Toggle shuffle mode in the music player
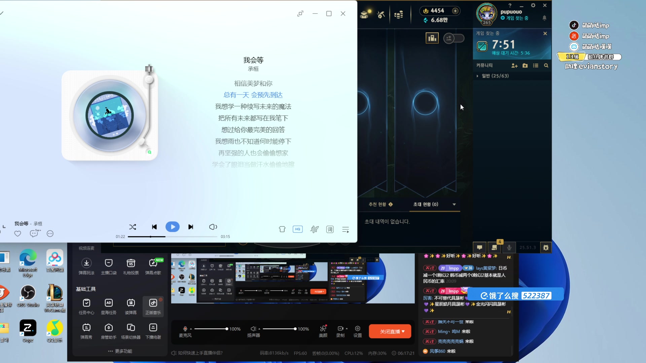 pyautogui.click(x=133, y=227)
